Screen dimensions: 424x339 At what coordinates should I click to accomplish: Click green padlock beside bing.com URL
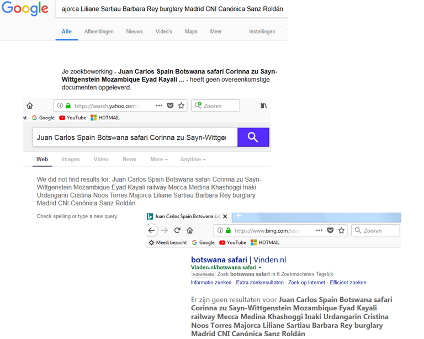(x=228, y=231)
